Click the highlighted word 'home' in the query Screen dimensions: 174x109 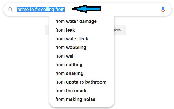[23, 10]
